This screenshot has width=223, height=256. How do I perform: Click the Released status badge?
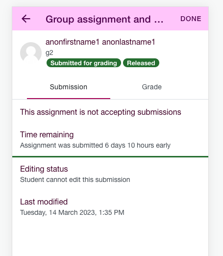[141, 63]
